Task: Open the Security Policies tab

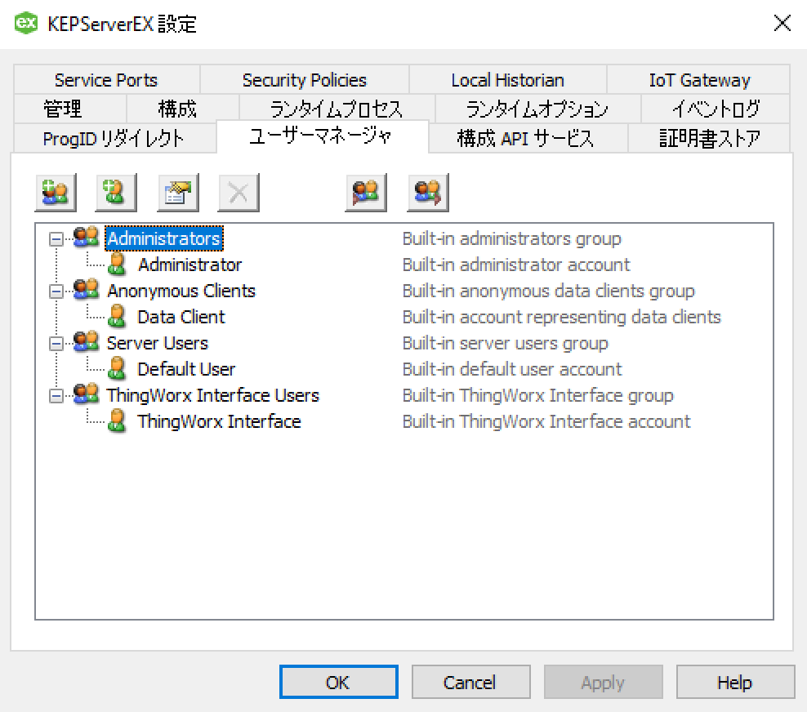Action: 305,80
